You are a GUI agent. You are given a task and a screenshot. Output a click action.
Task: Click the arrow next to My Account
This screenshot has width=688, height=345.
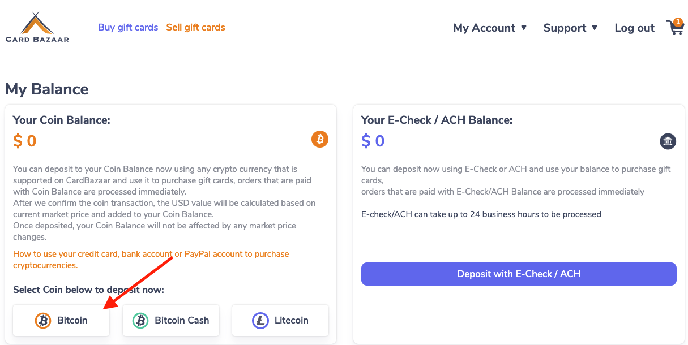524,28
